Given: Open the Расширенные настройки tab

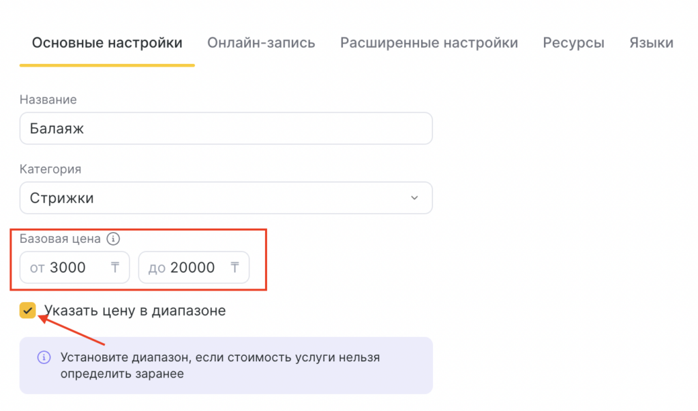Looking at the screenshot, I should pos(429,43).
